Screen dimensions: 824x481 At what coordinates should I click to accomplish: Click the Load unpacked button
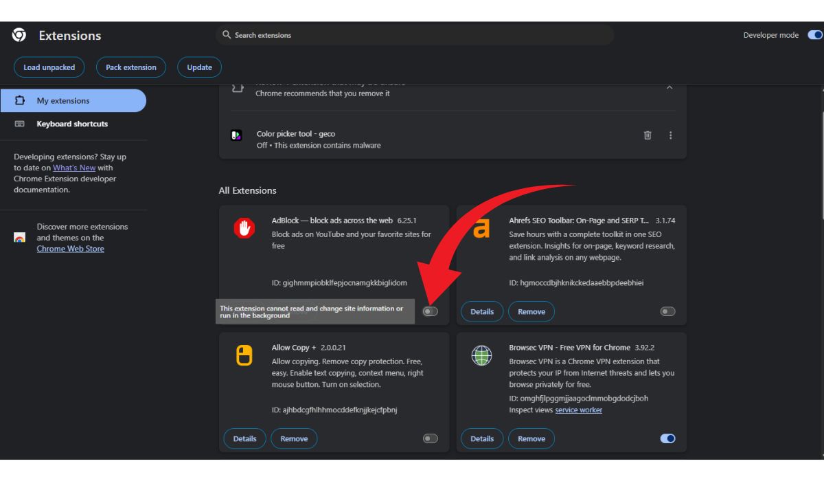point(49,67)
